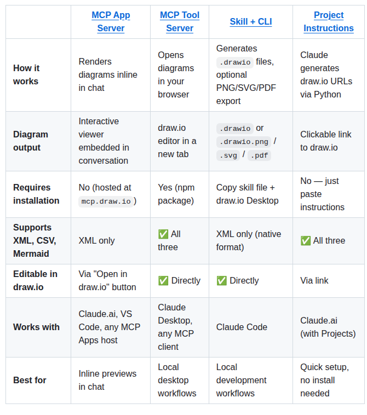Click the .pdf code tag

259,155
